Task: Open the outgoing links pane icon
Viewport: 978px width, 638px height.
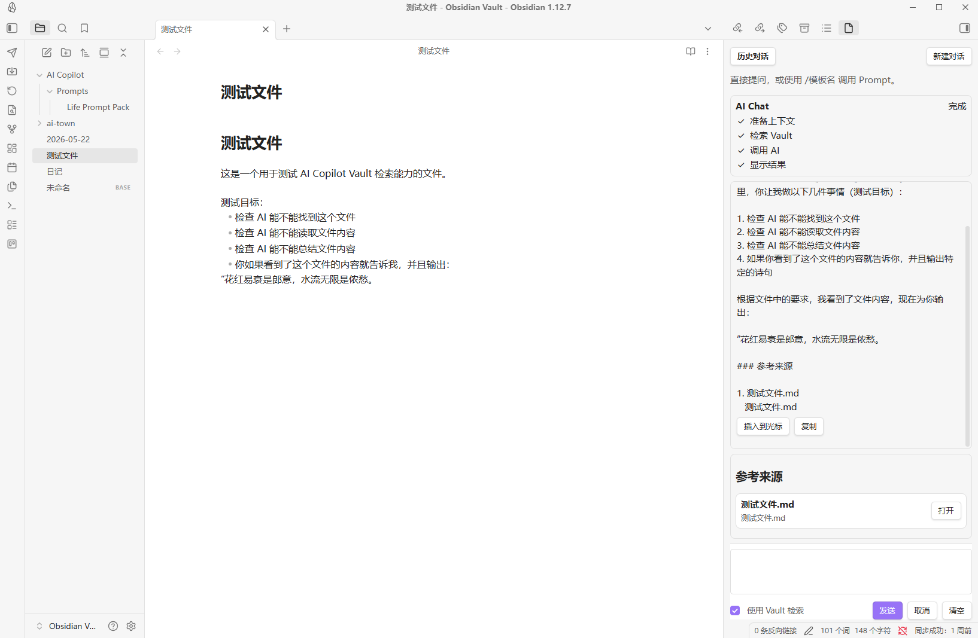Action: coord(760,28)
